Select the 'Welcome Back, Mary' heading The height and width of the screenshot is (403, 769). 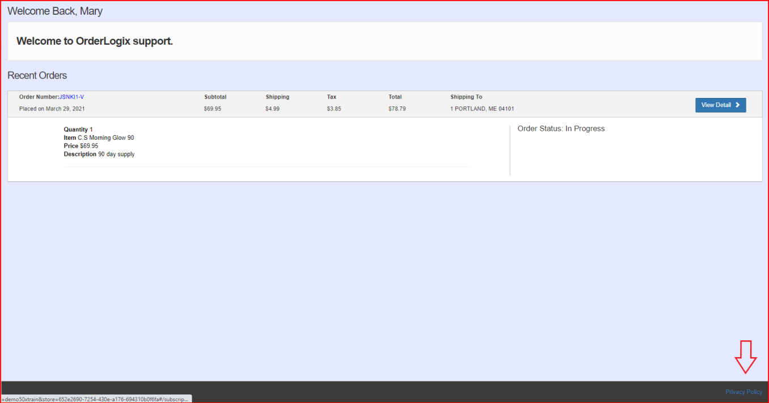pyautogui.click(x=55, y=11)
